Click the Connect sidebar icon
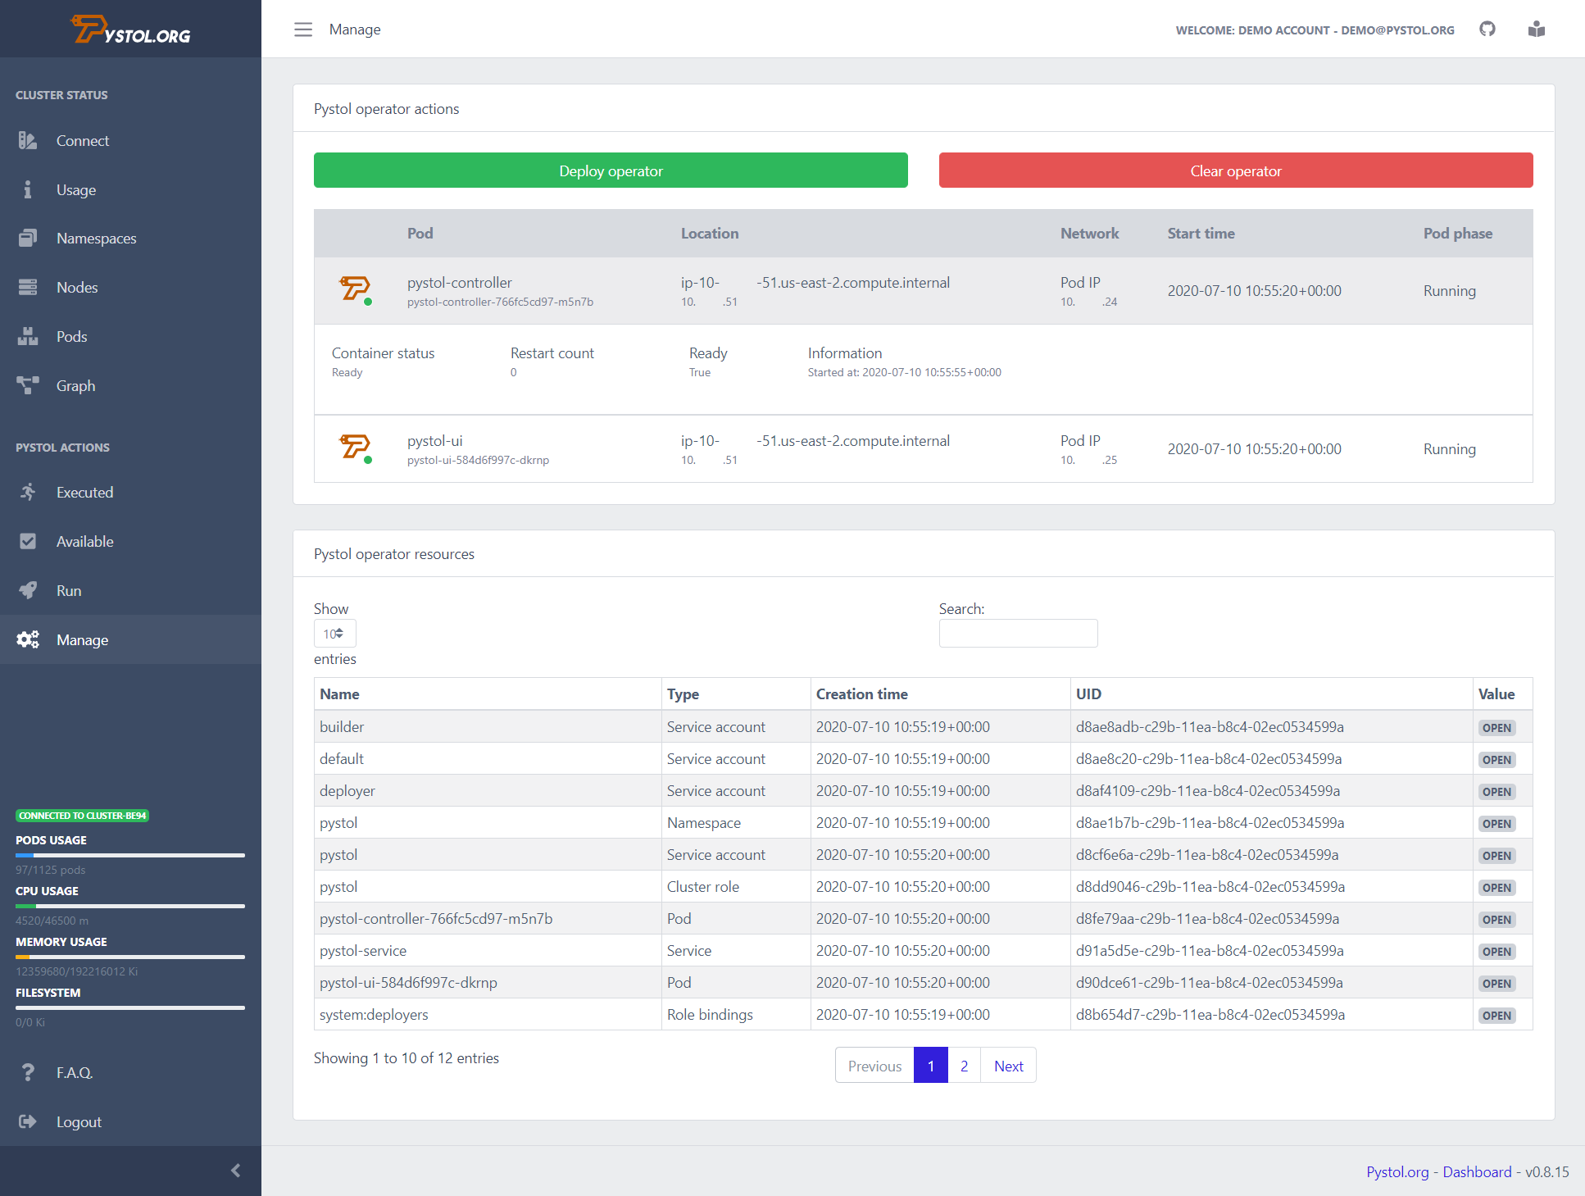Screen dimensions: 1585x1196 28,141
